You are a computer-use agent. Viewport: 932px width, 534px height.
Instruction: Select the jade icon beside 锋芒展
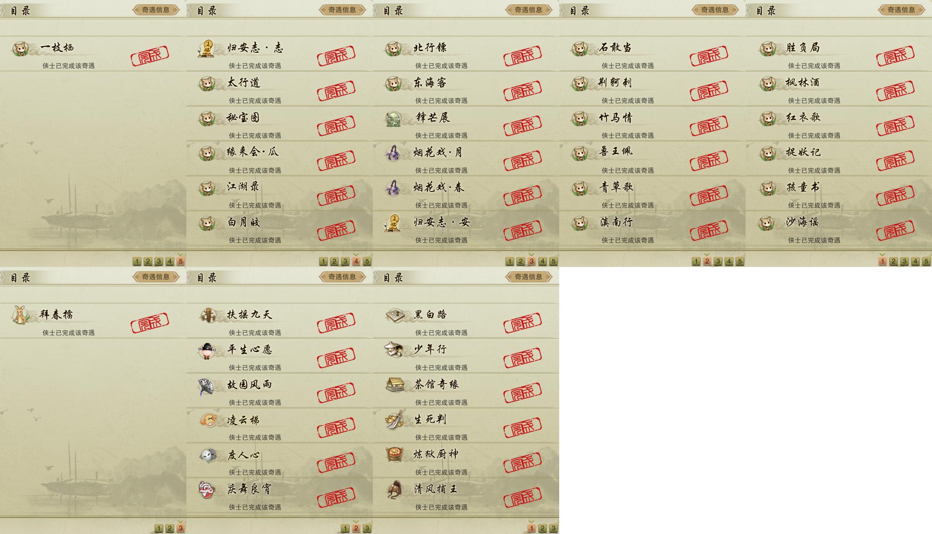coord(393,119)
